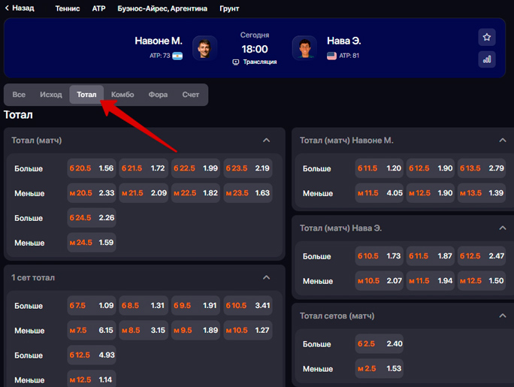Click the Назад back arrow
This screenshot has width=514, height=387.
8,8
